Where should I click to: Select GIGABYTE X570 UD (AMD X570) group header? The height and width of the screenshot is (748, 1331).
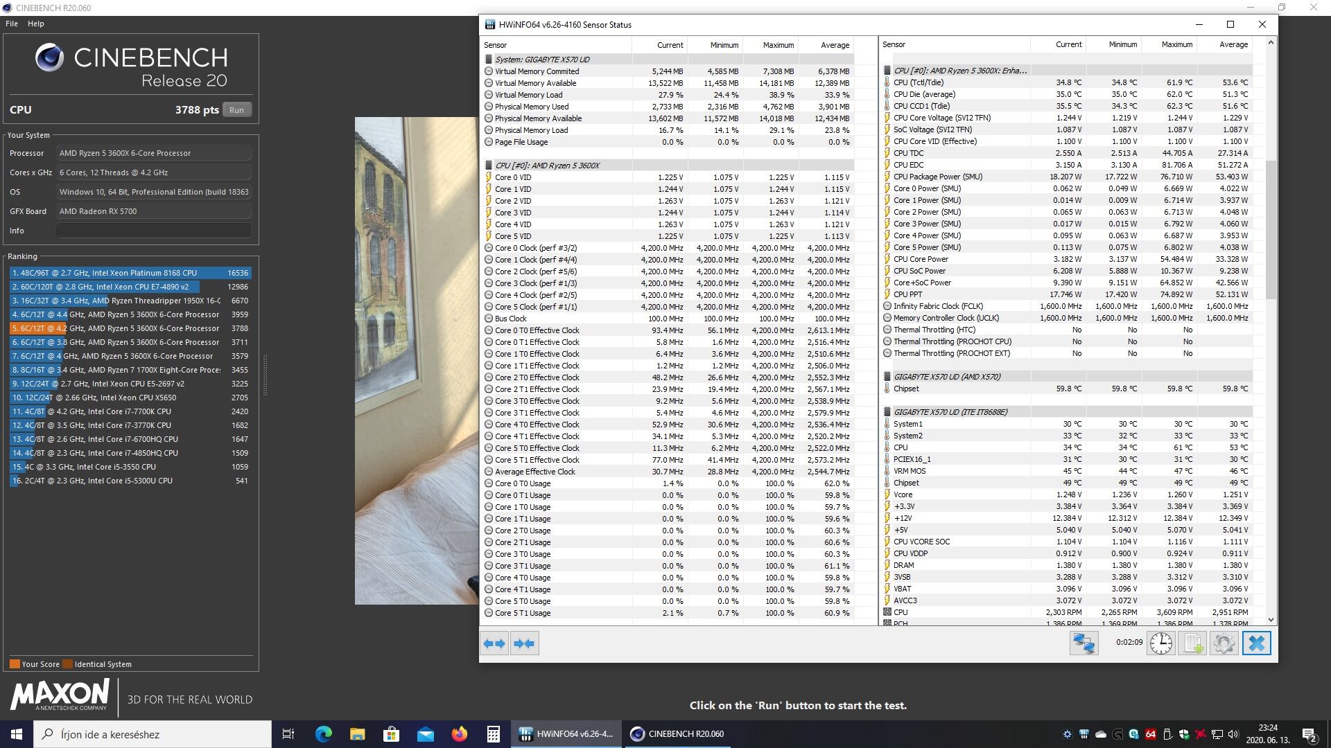[x=1067, y=377]
